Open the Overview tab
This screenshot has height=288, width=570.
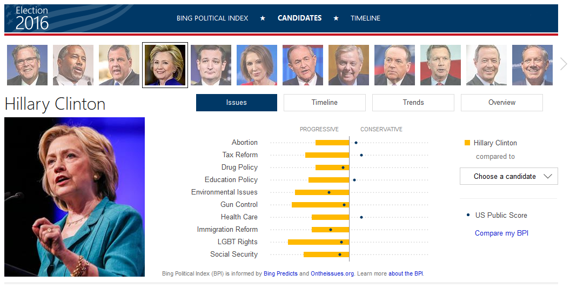[x=502, y=103]
